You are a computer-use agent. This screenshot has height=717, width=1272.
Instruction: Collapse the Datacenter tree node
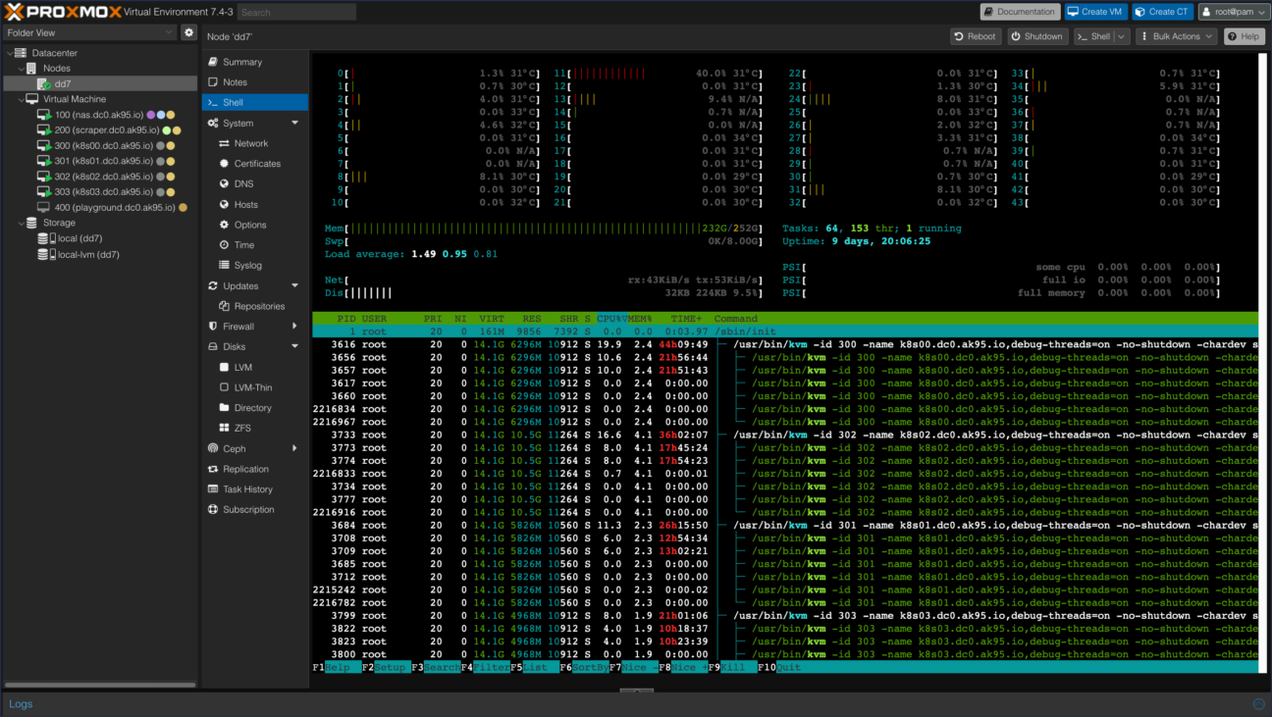[9, 53]
